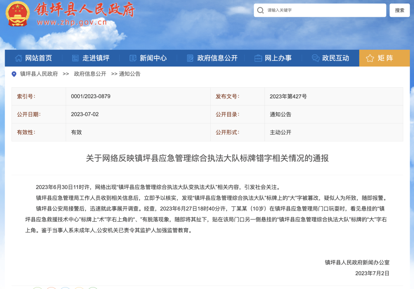Select the briefcase icon beside 网上办事

[258, 58]
